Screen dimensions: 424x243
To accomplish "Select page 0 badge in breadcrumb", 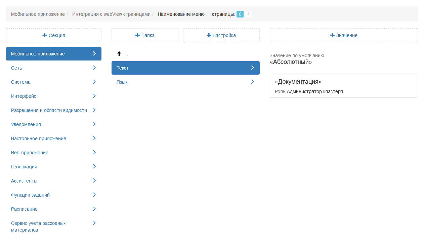I will pyautogui.click(x=240, y=14).
